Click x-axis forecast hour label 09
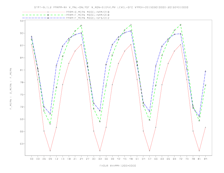 [50, 159]
